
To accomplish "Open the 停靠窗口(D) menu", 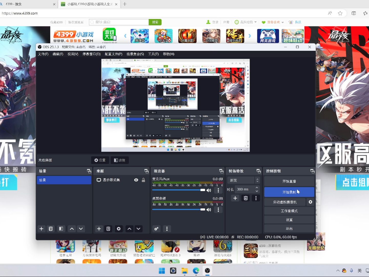I will pyautogui.click(x=91, y=54).
